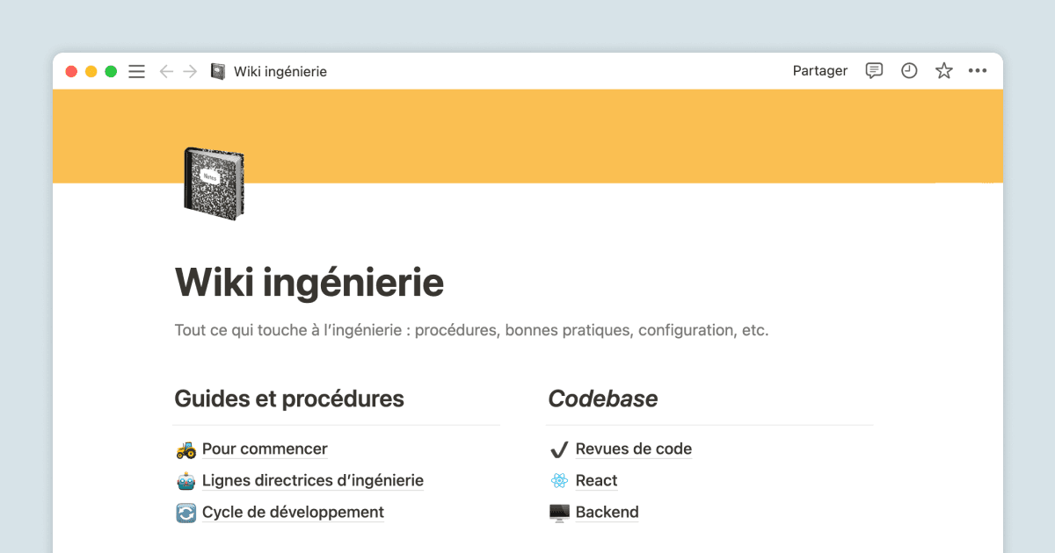Image resolution: width=1055 pixels, height=553 pixels.
Task: Click the page history clock icon
Action: point(908,70)
